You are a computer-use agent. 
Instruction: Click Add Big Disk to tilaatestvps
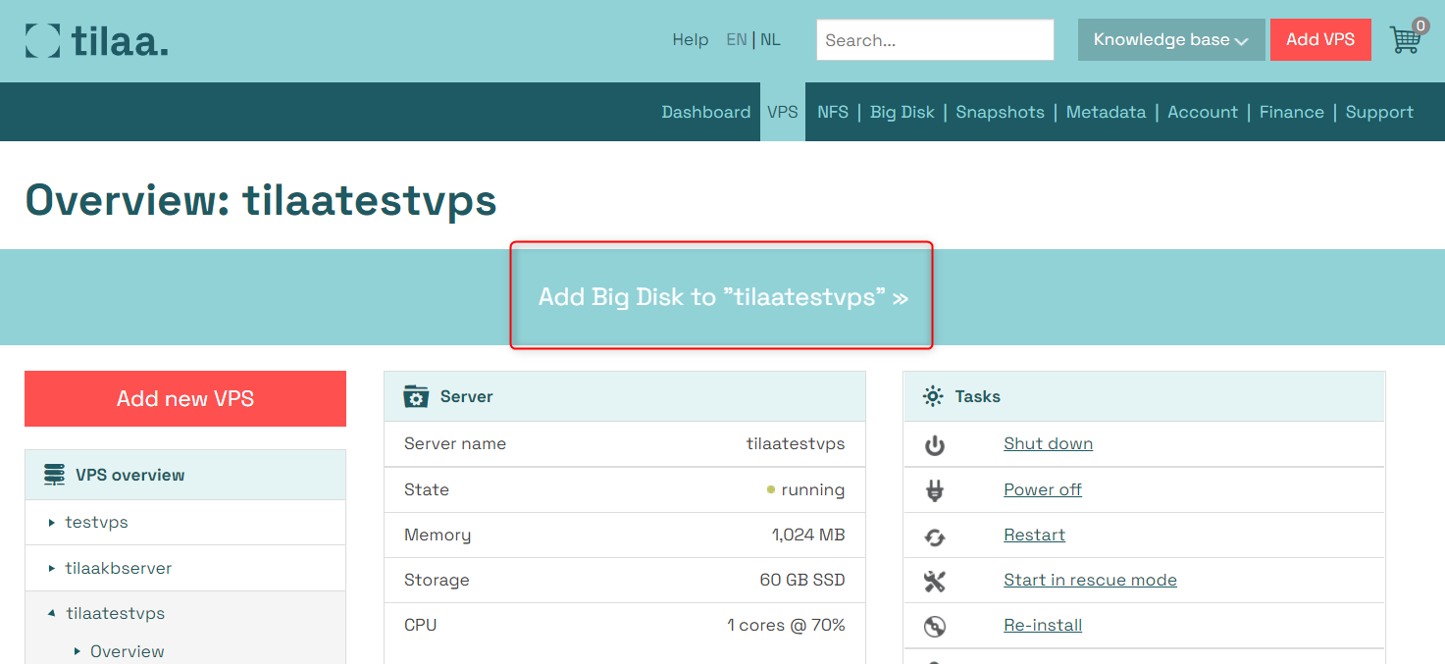722,296
